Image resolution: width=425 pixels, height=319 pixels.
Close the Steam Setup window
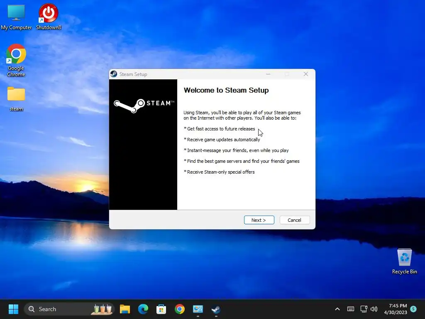click(306, 74)
